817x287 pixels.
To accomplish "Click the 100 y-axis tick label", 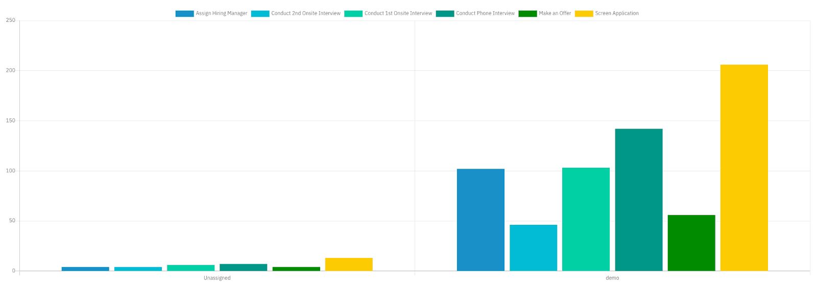I will coord(11,171).
